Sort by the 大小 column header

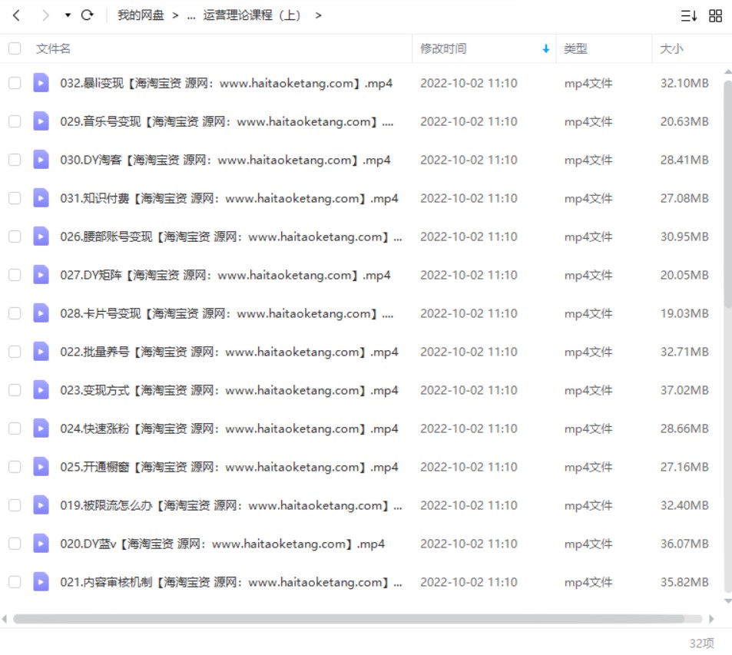(671, 48)
